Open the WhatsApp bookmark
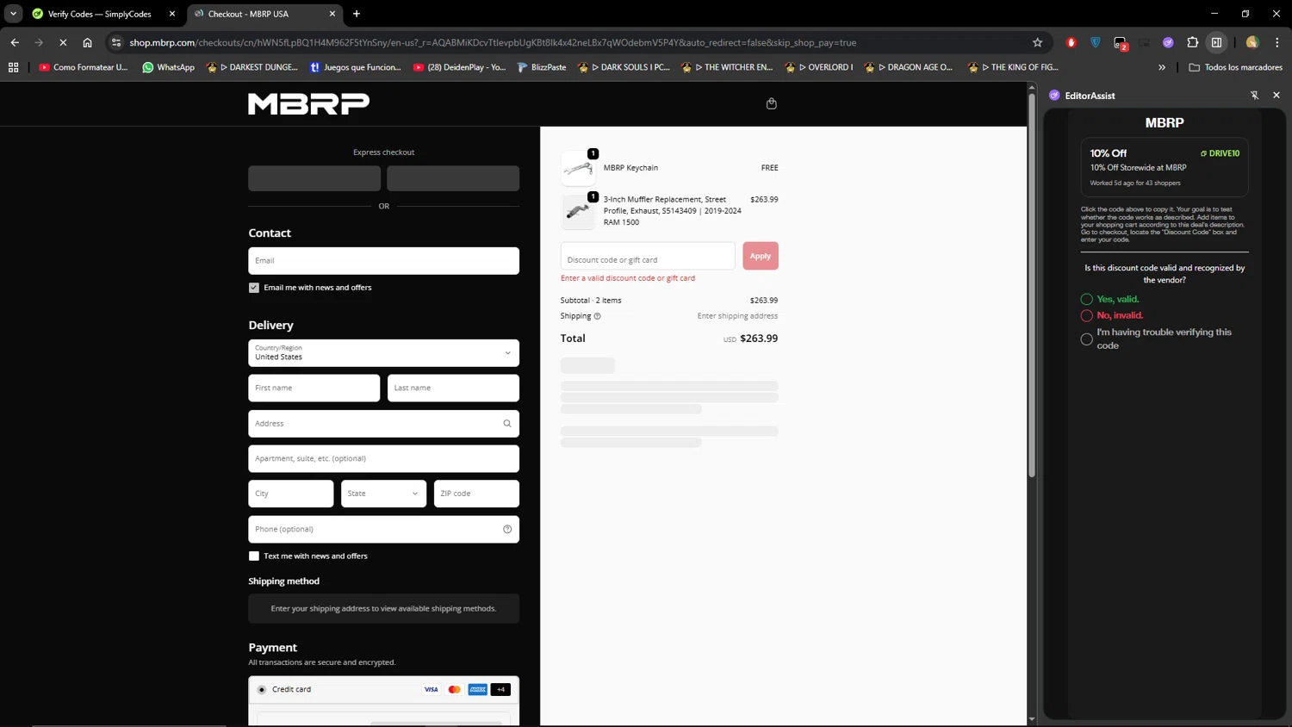The height and width of the screenshot is (727, 1292). click(x=168, y=67)
